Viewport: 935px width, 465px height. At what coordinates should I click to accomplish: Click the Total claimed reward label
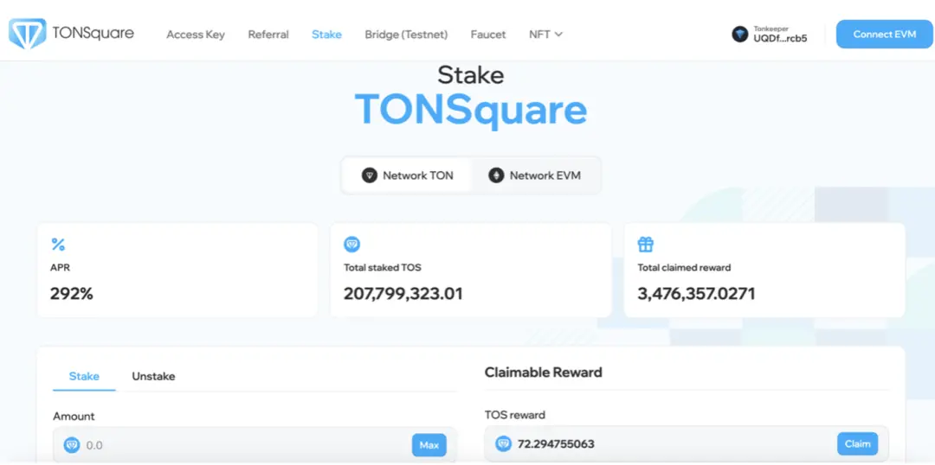point(684,268)
